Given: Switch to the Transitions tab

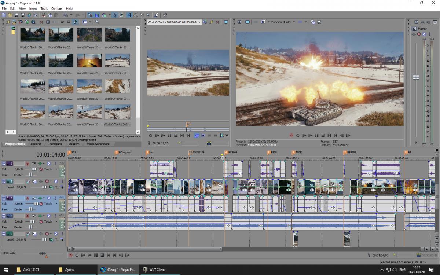Looking at the screenshot, I should pyautogui.click(x=55, y=144).
